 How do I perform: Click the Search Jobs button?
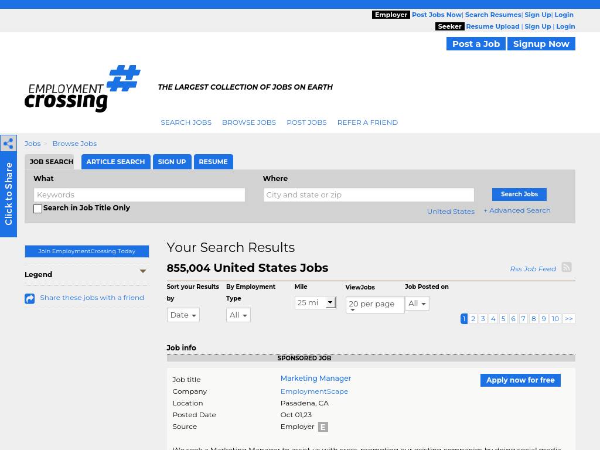(519, 195)
